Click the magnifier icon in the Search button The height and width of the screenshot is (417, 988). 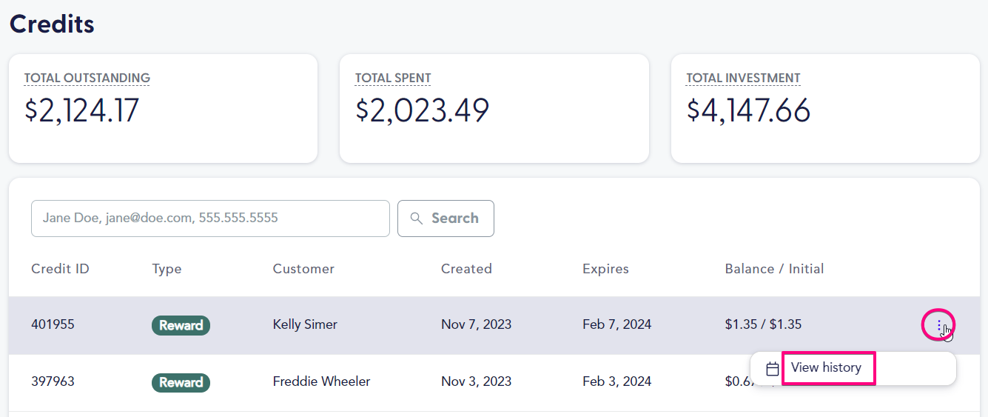tap(417, 218)
